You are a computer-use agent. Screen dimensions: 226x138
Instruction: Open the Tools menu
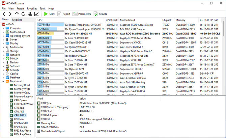tap(43, 9)
